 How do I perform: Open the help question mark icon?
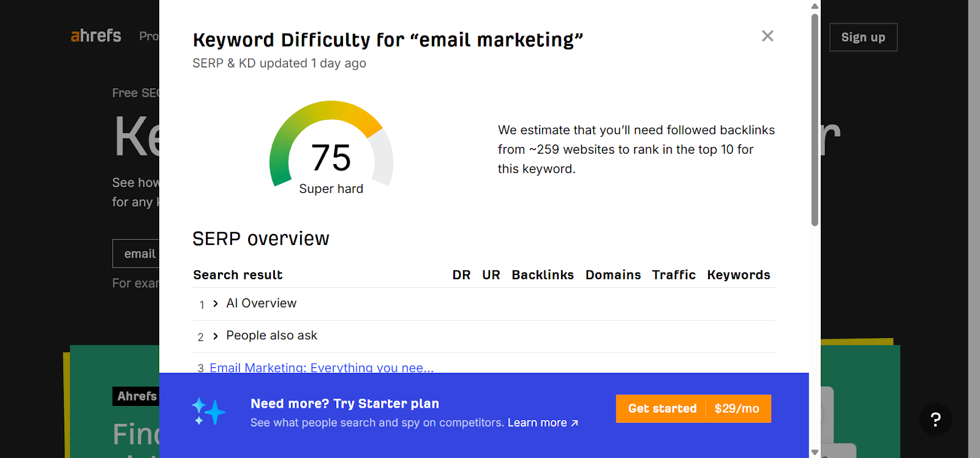pos(935,420)
